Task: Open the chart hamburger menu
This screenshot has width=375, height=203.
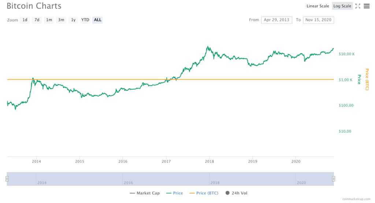Action: tap(367, 6)
